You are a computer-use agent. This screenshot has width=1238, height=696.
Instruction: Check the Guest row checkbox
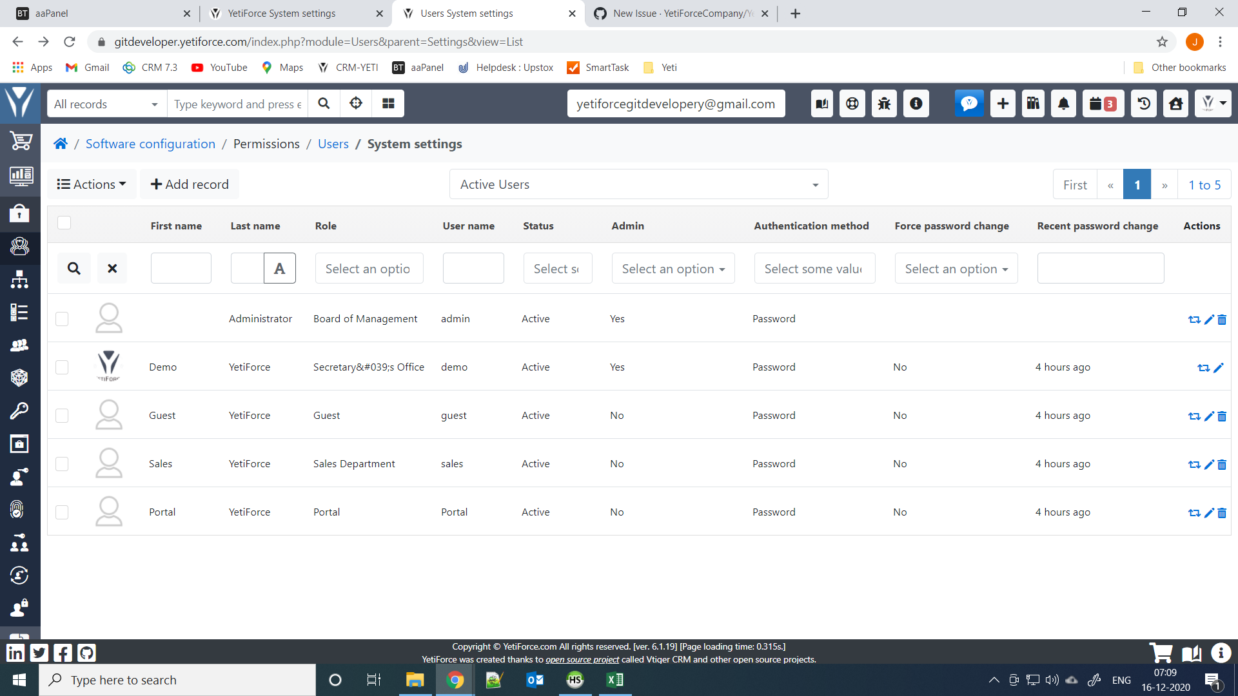pyautogui.click(x=62, y=416)
